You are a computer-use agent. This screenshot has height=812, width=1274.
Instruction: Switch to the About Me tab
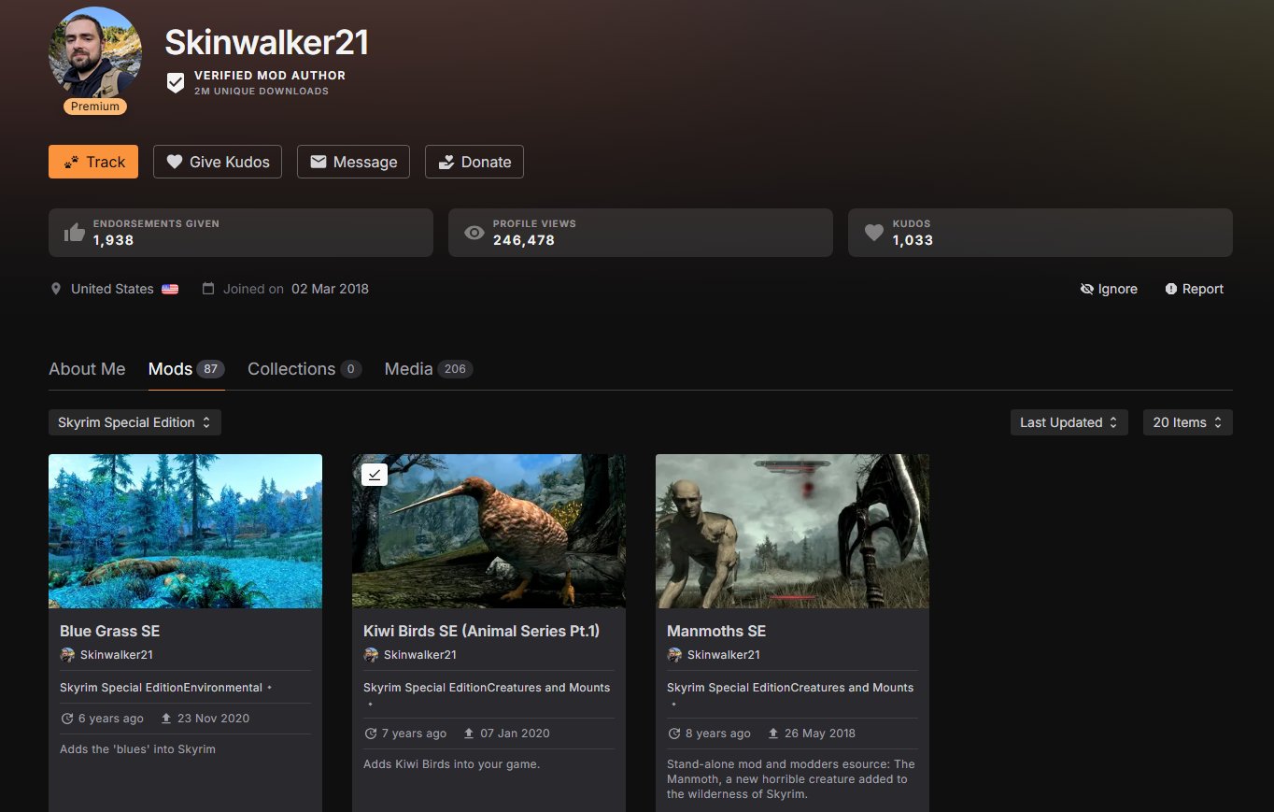pyautogui.click(x=87, y=369)
